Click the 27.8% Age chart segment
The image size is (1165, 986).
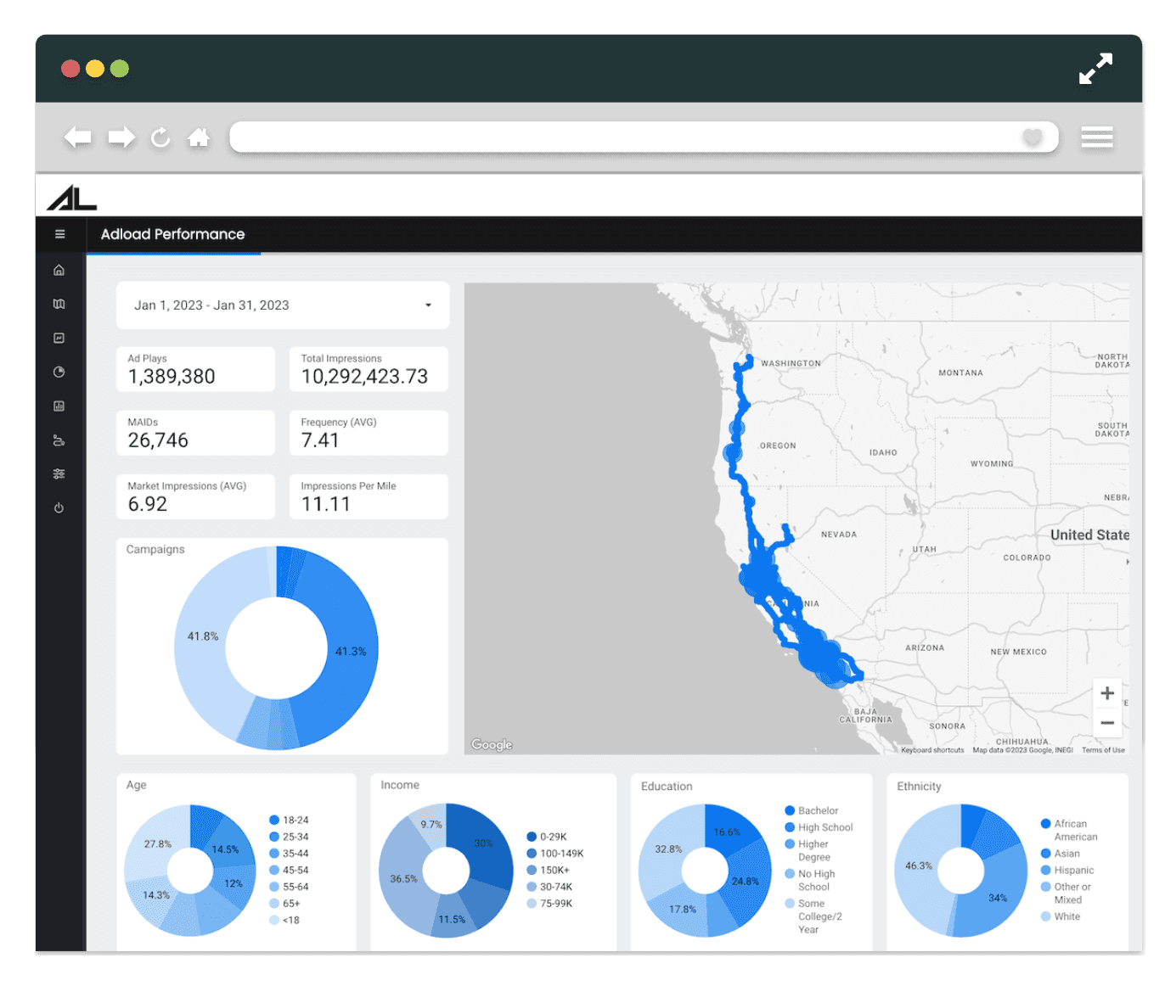point(157,844)
